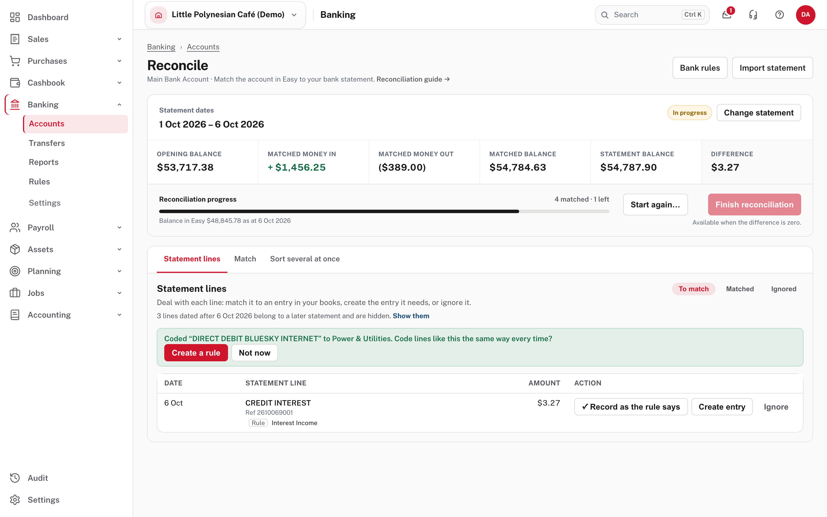The width and height of the screenshot is (827, 517).
Task: Filter lines by Ignored
Action: coord(784,289)
